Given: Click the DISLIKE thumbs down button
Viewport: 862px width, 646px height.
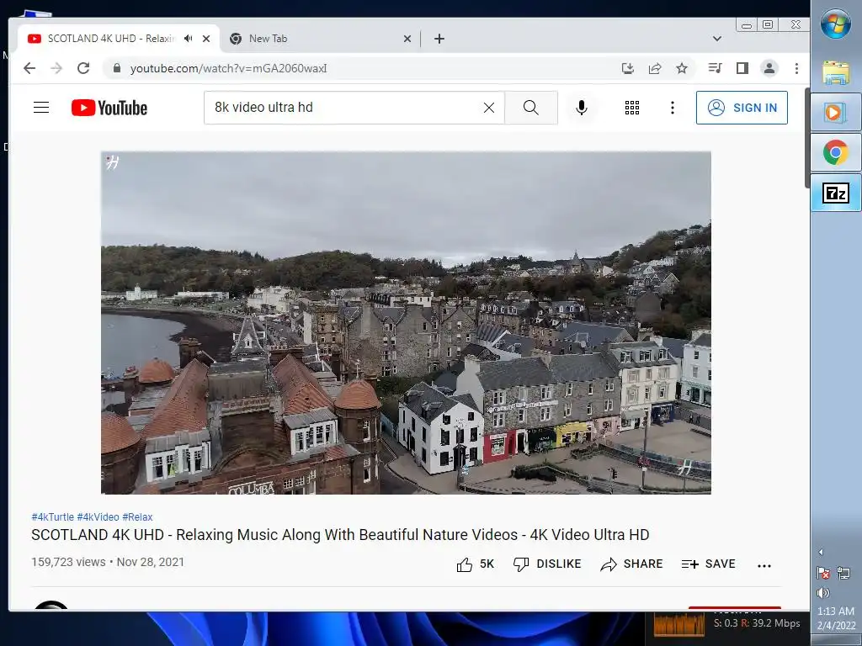Looking at the screenshot, I should pos(547,564).
